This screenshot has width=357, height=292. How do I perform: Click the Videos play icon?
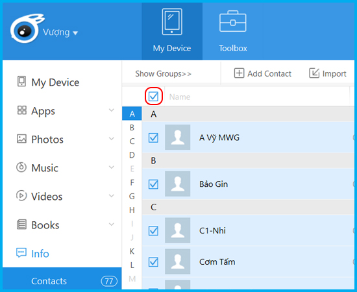tap(21, 196)
